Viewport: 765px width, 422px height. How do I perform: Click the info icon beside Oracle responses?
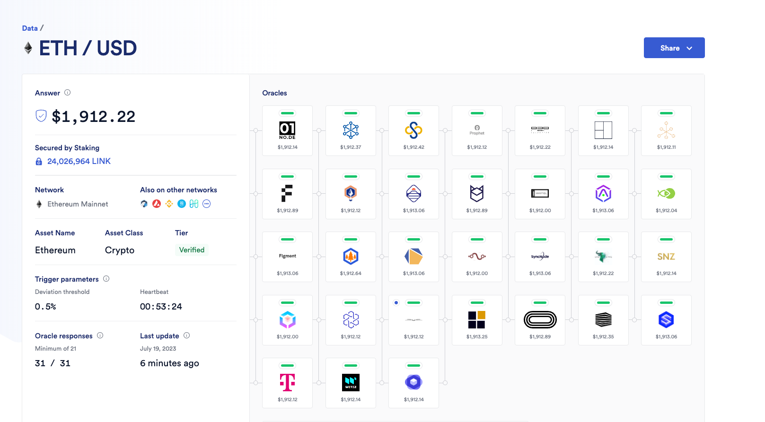[x=100, y=336]
